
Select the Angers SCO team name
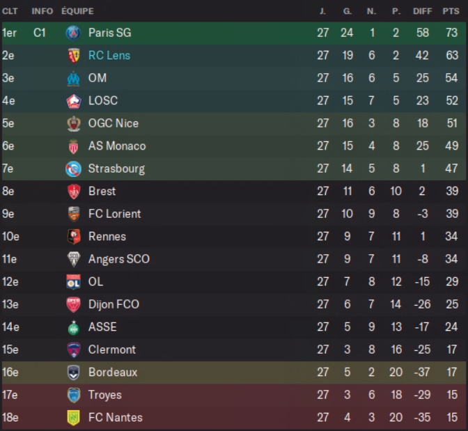[119, 259]
